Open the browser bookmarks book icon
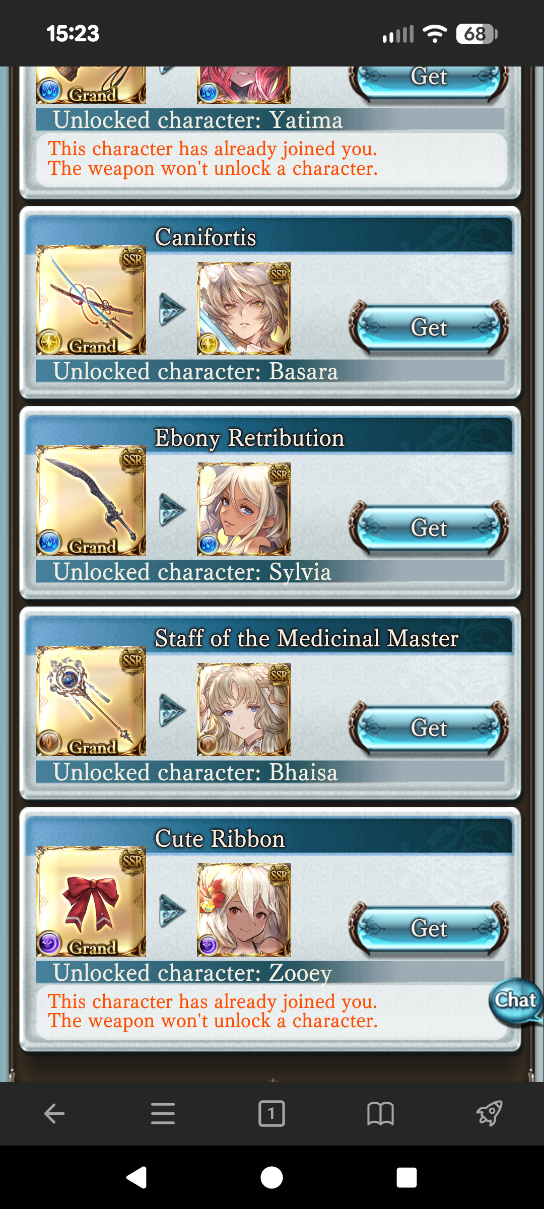544x1209 pixels. pos(380,1113)
